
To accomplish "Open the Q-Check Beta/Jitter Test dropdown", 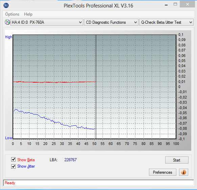I will [166, 22].
